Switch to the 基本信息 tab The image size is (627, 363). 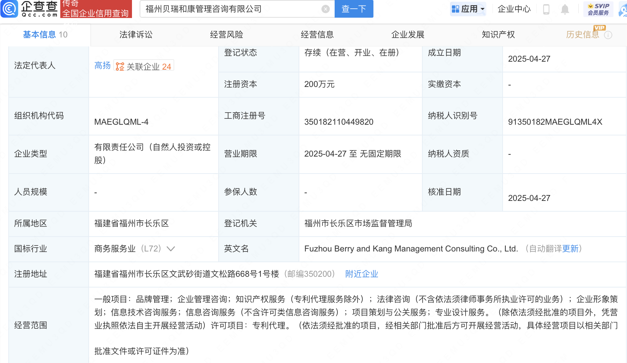(x=45, y=35)
